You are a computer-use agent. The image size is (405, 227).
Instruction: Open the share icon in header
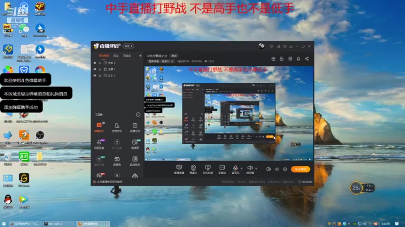(x=307, y=59)
